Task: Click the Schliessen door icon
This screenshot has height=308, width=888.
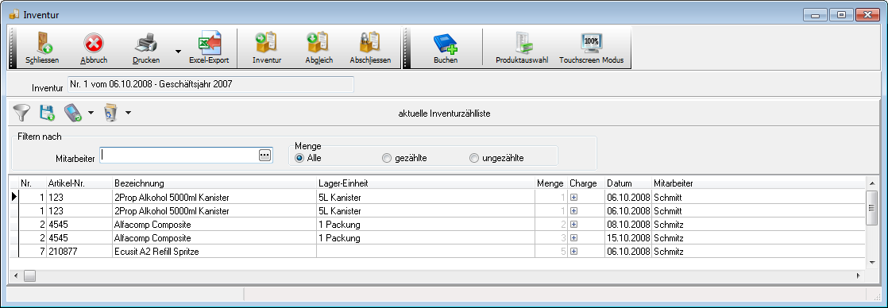Action: point(43,44)
